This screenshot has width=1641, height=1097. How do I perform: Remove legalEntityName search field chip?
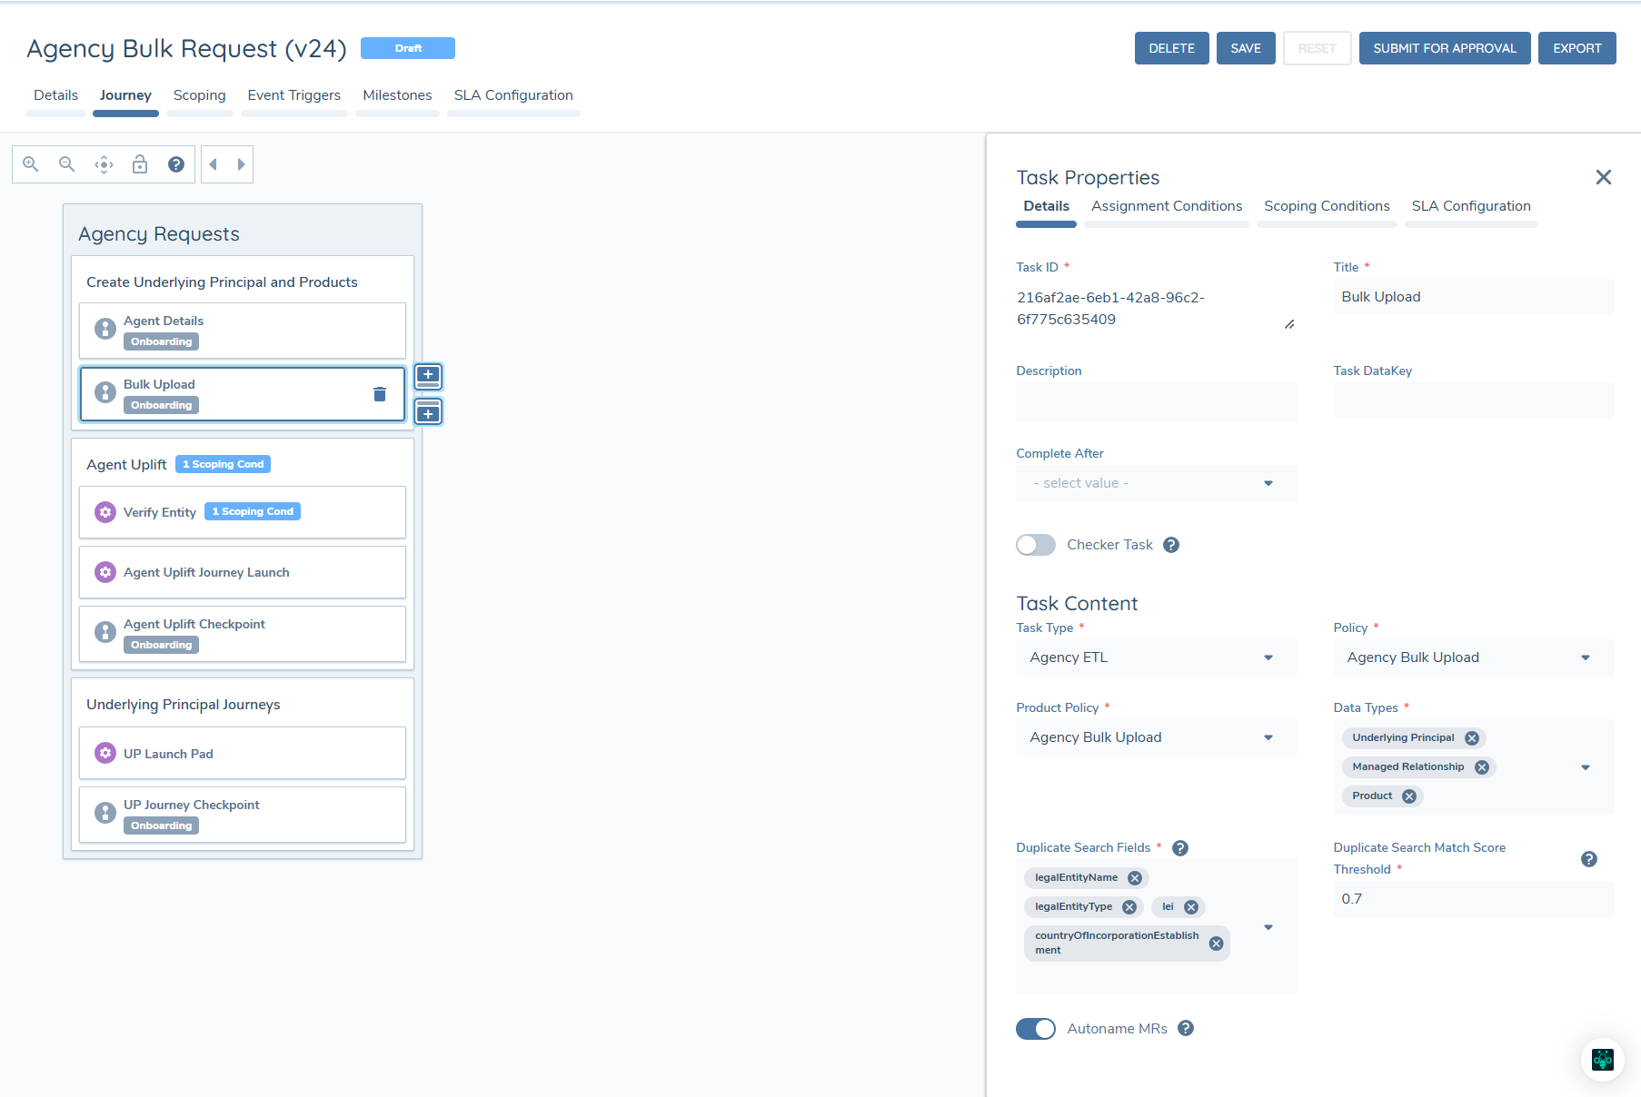click(x=1135, y=878)
